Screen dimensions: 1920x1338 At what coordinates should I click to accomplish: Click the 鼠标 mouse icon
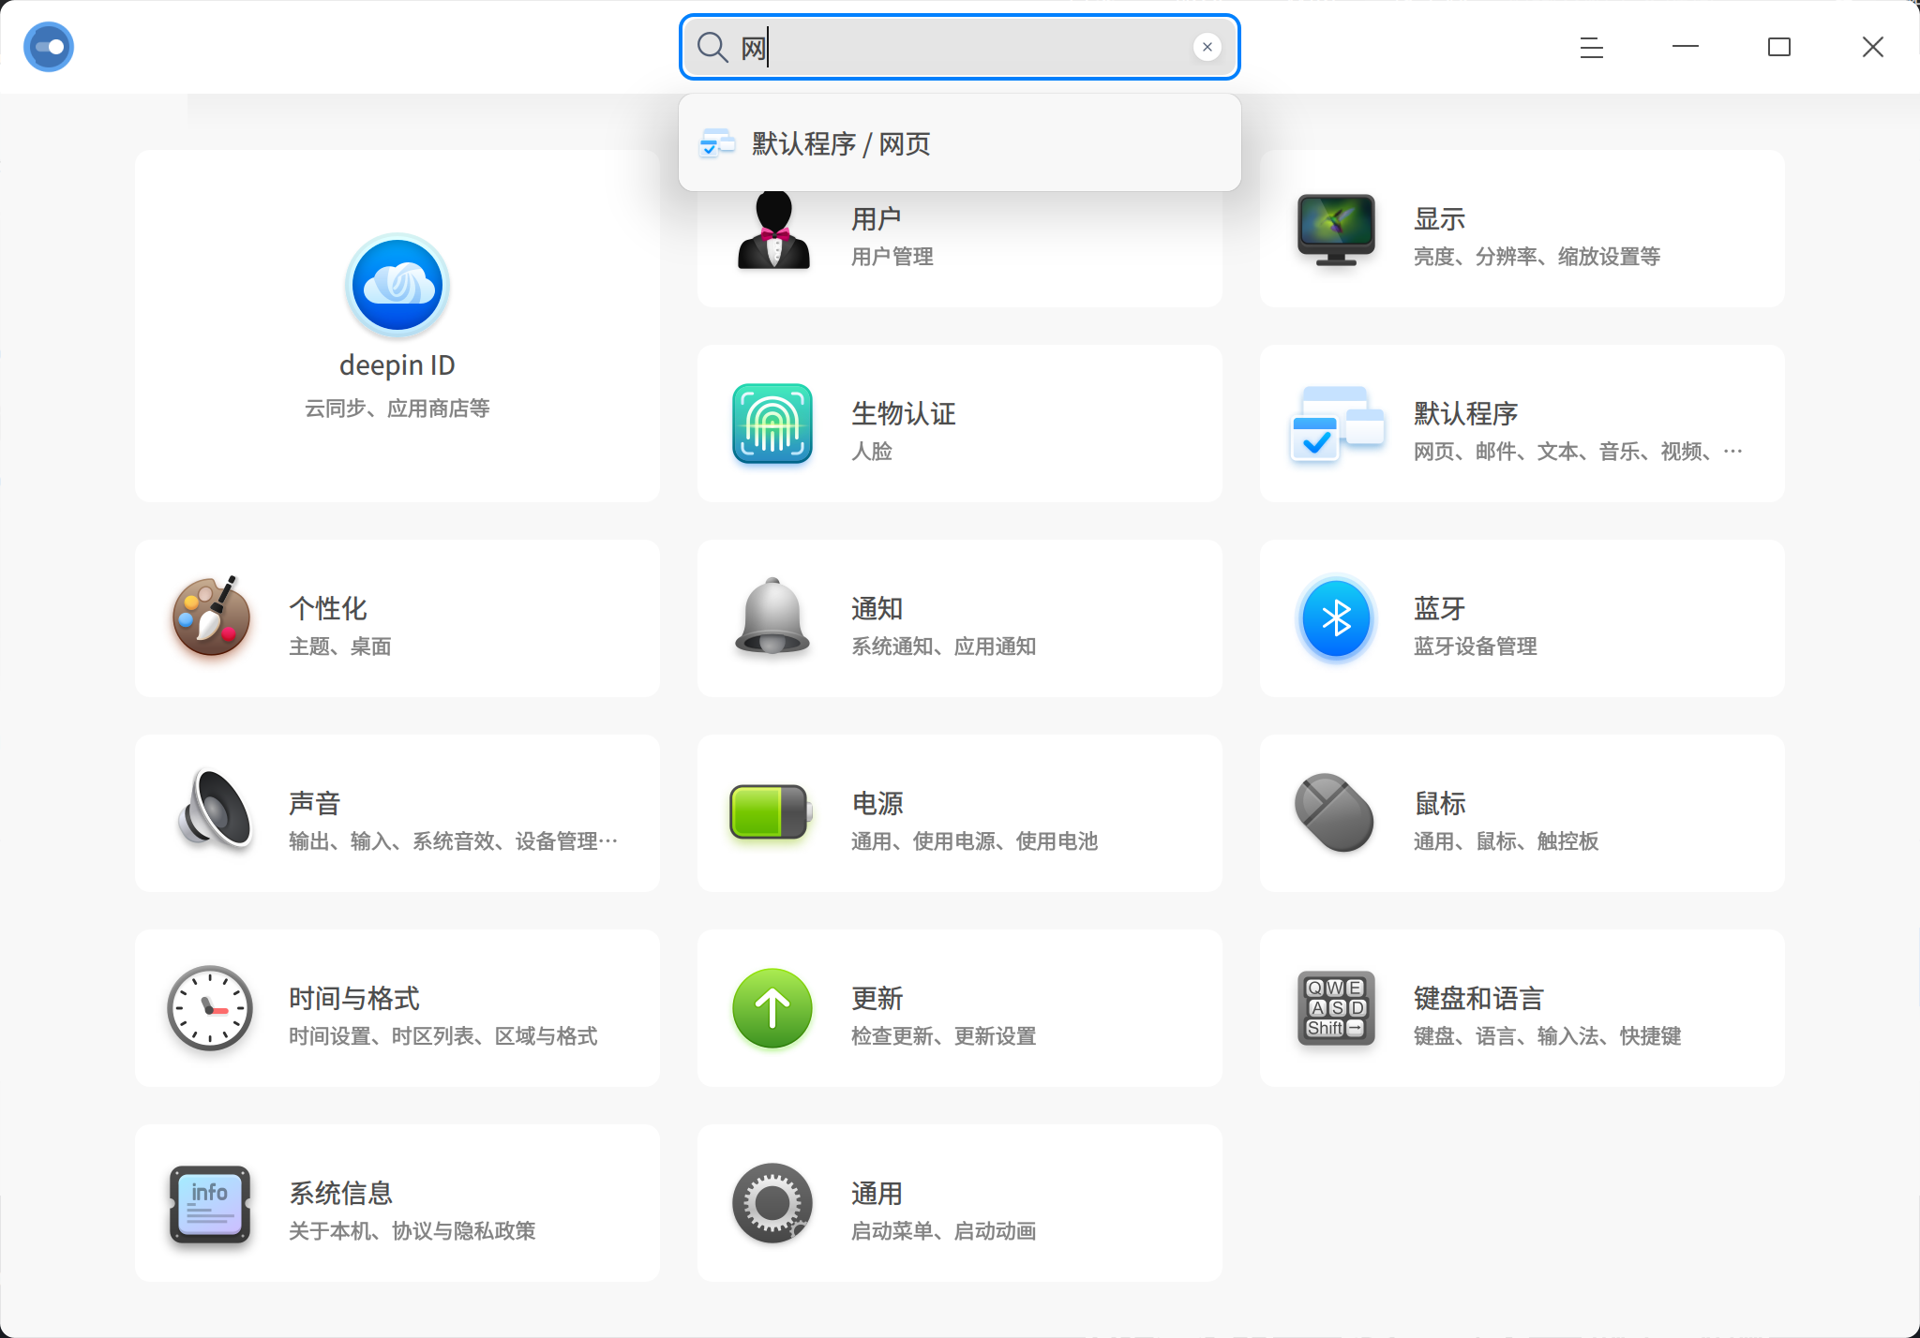click(x=1335, y=812)
